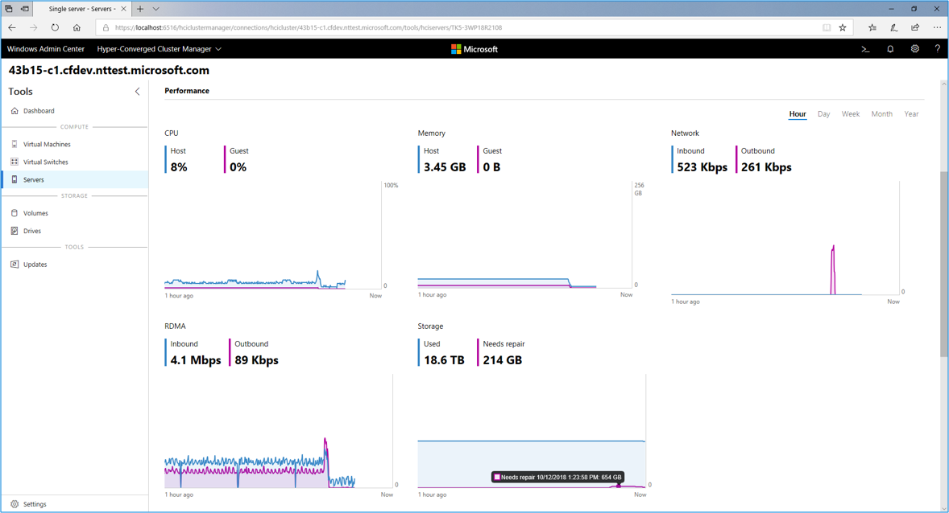
Task: Open the notifications bell
Action: coord(890,50)
